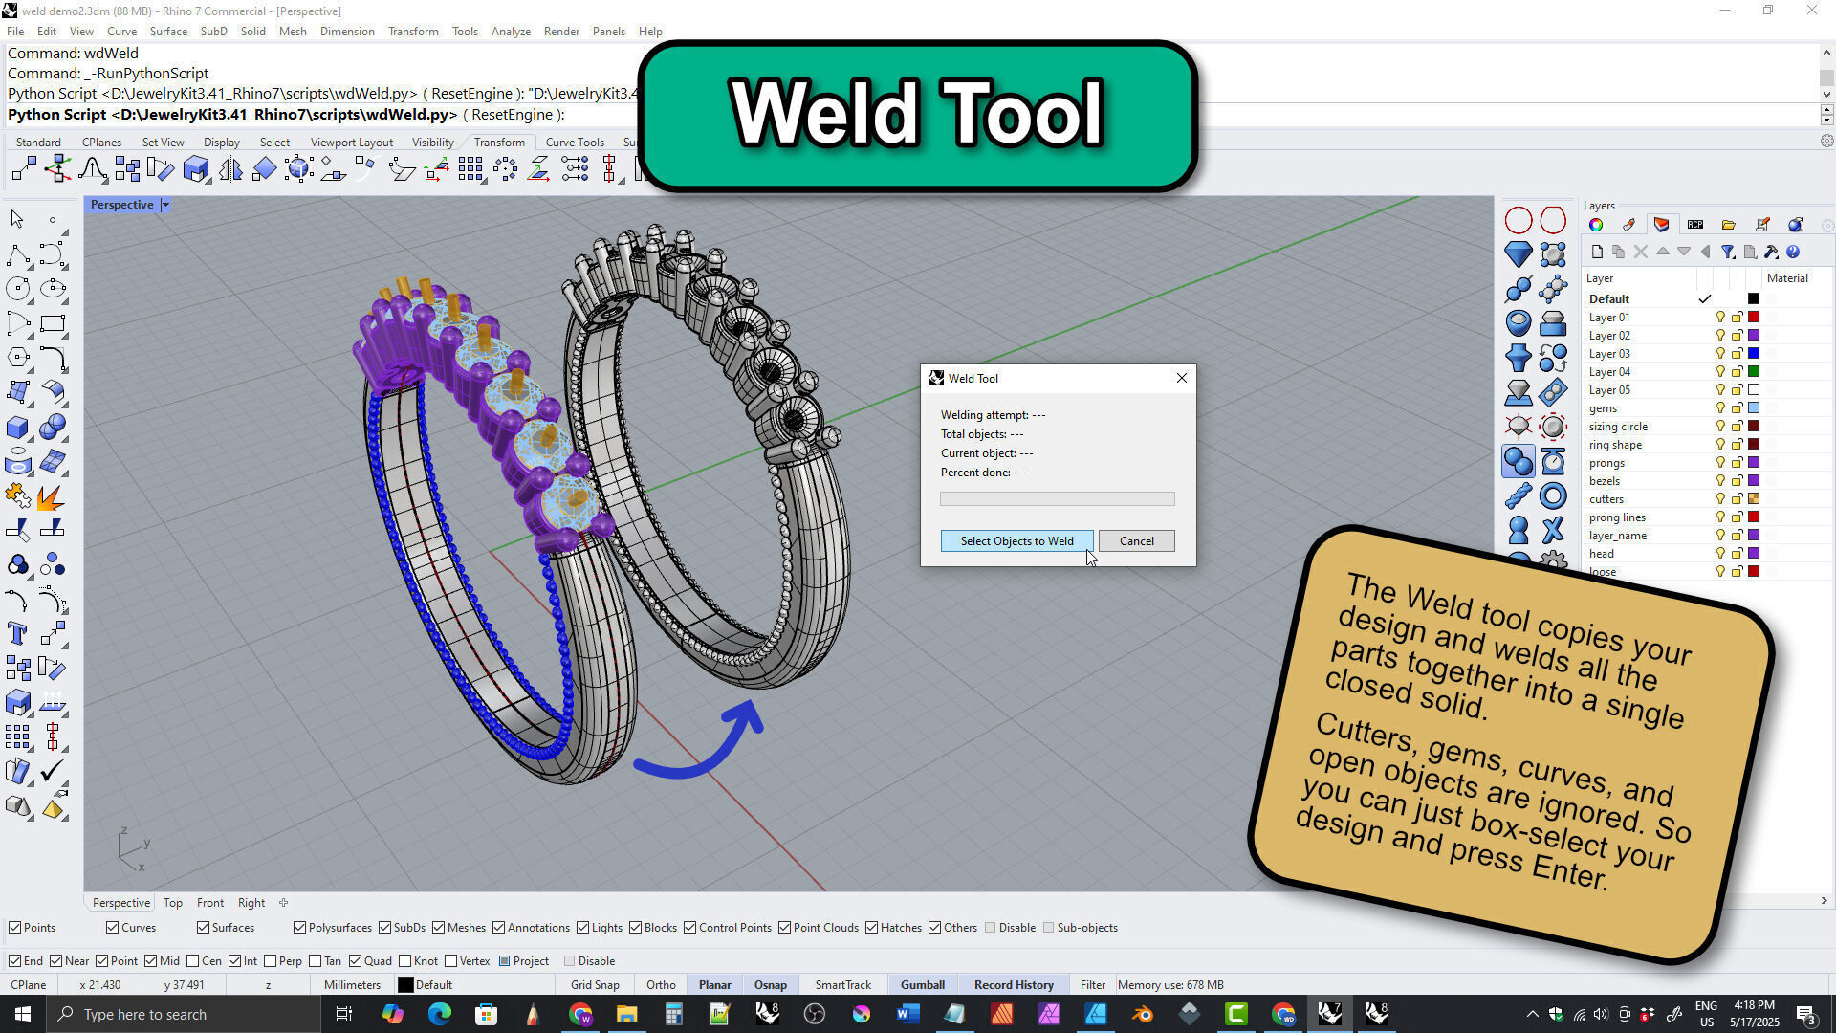The width and height of the screenshot is (1836, 1033).
Task: Toggle the Quad osnap checkbox
Action: (356, 961)
